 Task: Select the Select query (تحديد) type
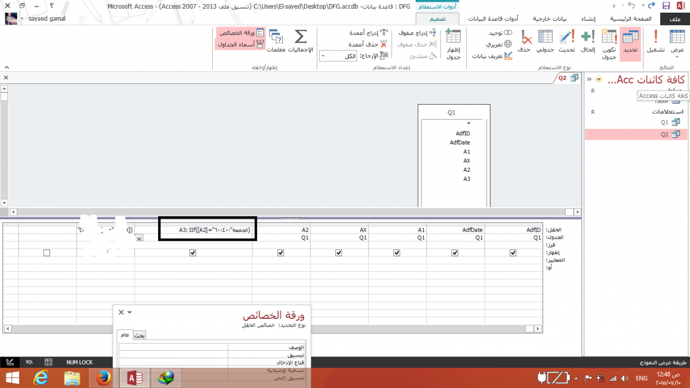click(x=631, y=43)
